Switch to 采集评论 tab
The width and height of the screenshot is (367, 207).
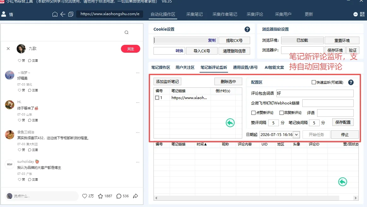[x=255, y=14]
